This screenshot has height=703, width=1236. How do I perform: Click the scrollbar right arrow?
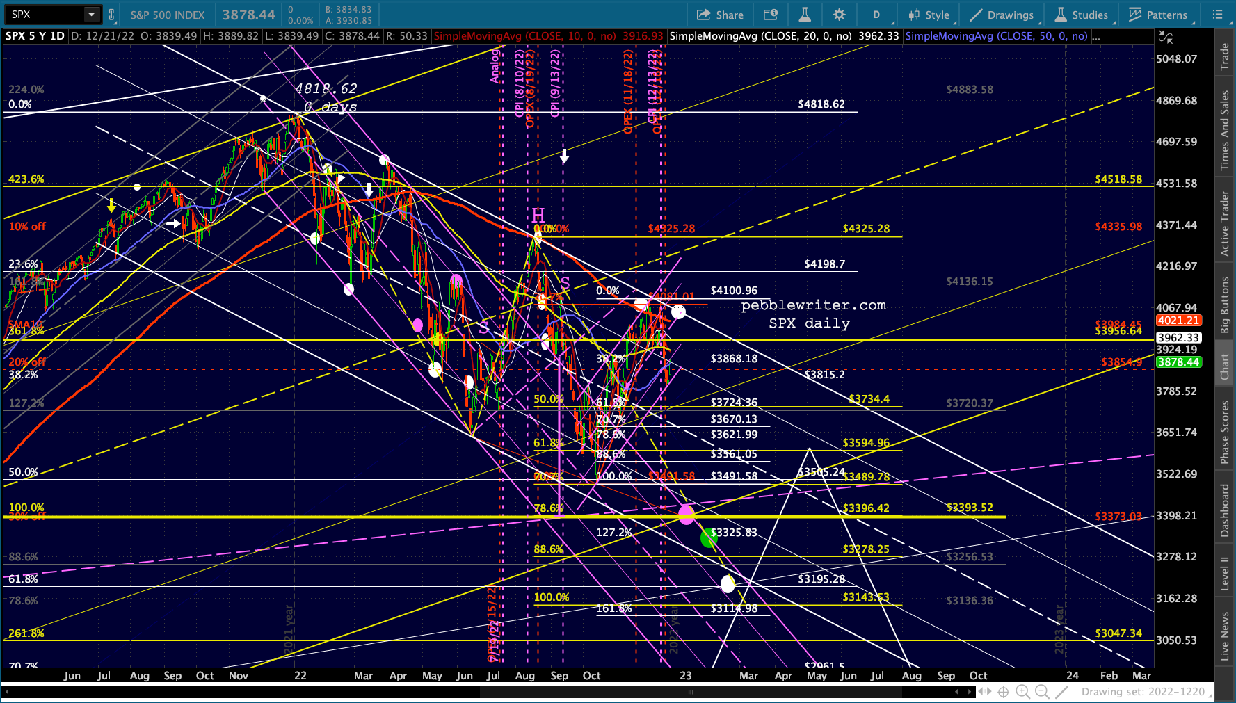coord(970,692)
